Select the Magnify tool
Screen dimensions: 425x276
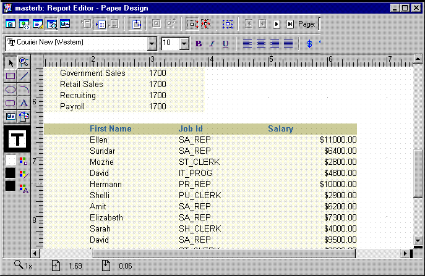(24, 62)
